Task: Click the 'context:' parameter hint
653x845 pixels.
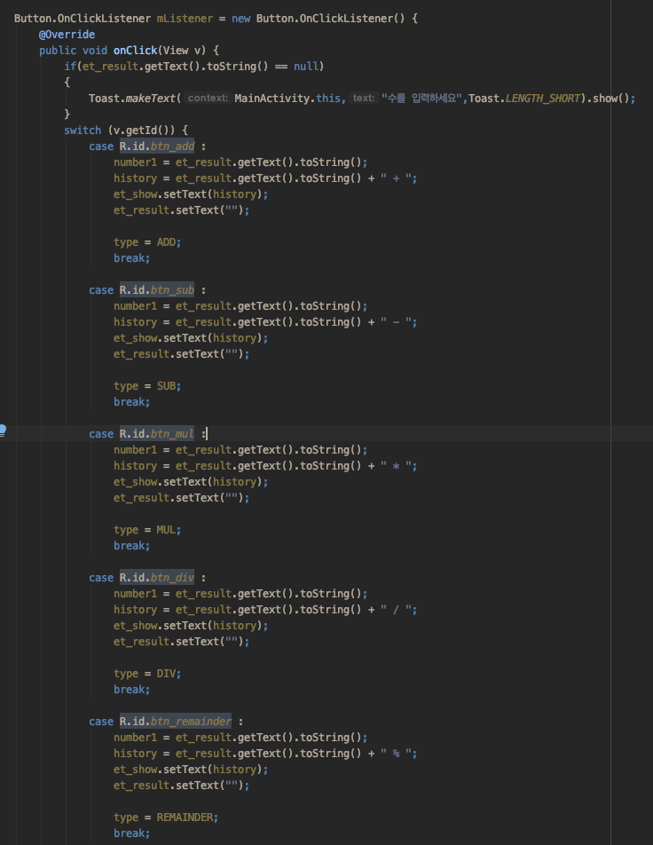Action: click(x=208, y=98)
